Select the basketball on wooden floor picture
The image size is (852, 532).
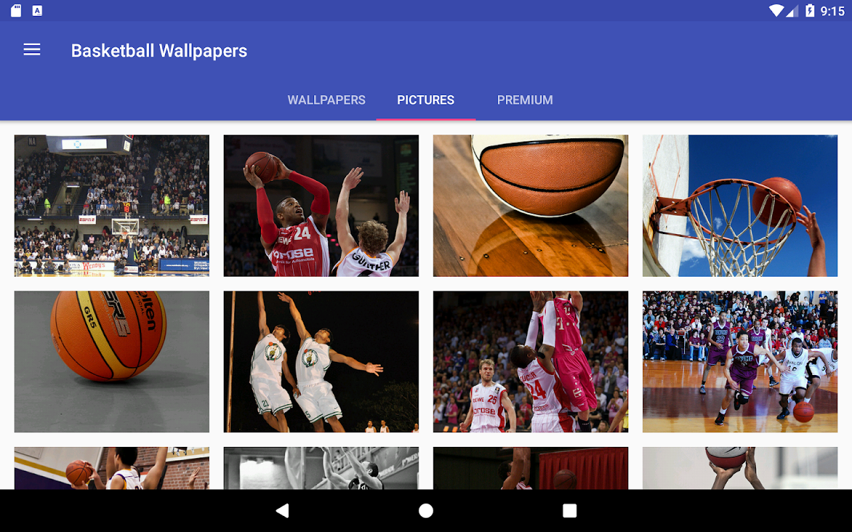click(531, 205)
